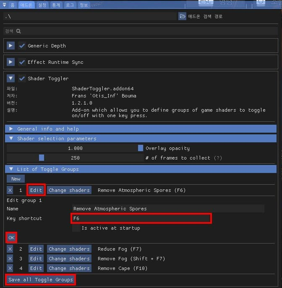Image resolution: width=282 pixels, height=288 pixels.
Task: Collapse List of Toggle Groups section
Action: (x=141, y=169)
